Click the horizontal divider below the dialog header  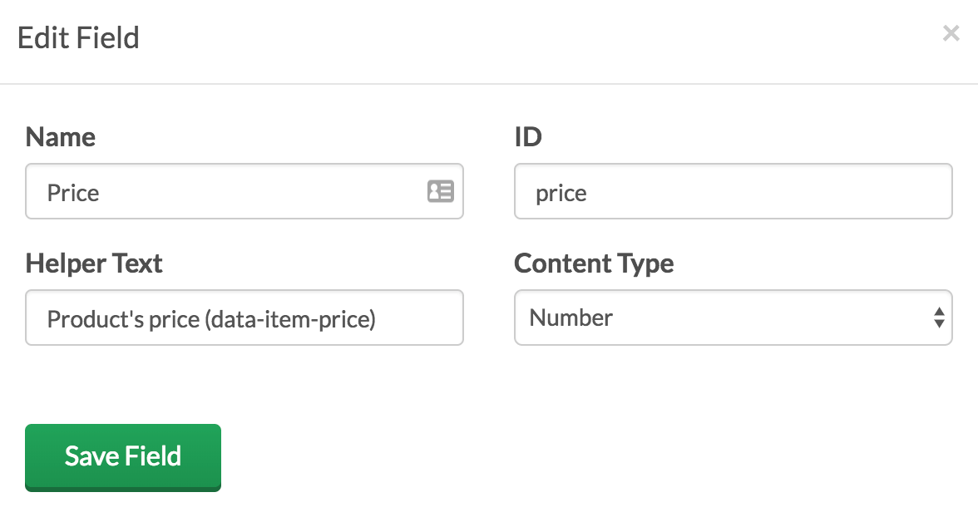(x=489, y=84)
